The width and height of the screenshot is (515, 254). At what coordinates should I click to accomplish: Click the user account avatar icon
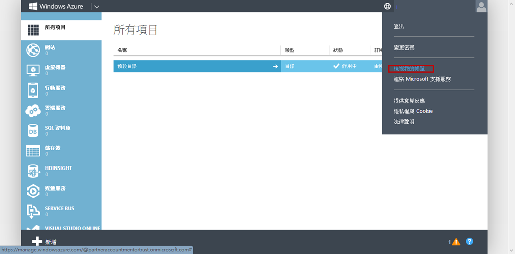click(481, 6)
